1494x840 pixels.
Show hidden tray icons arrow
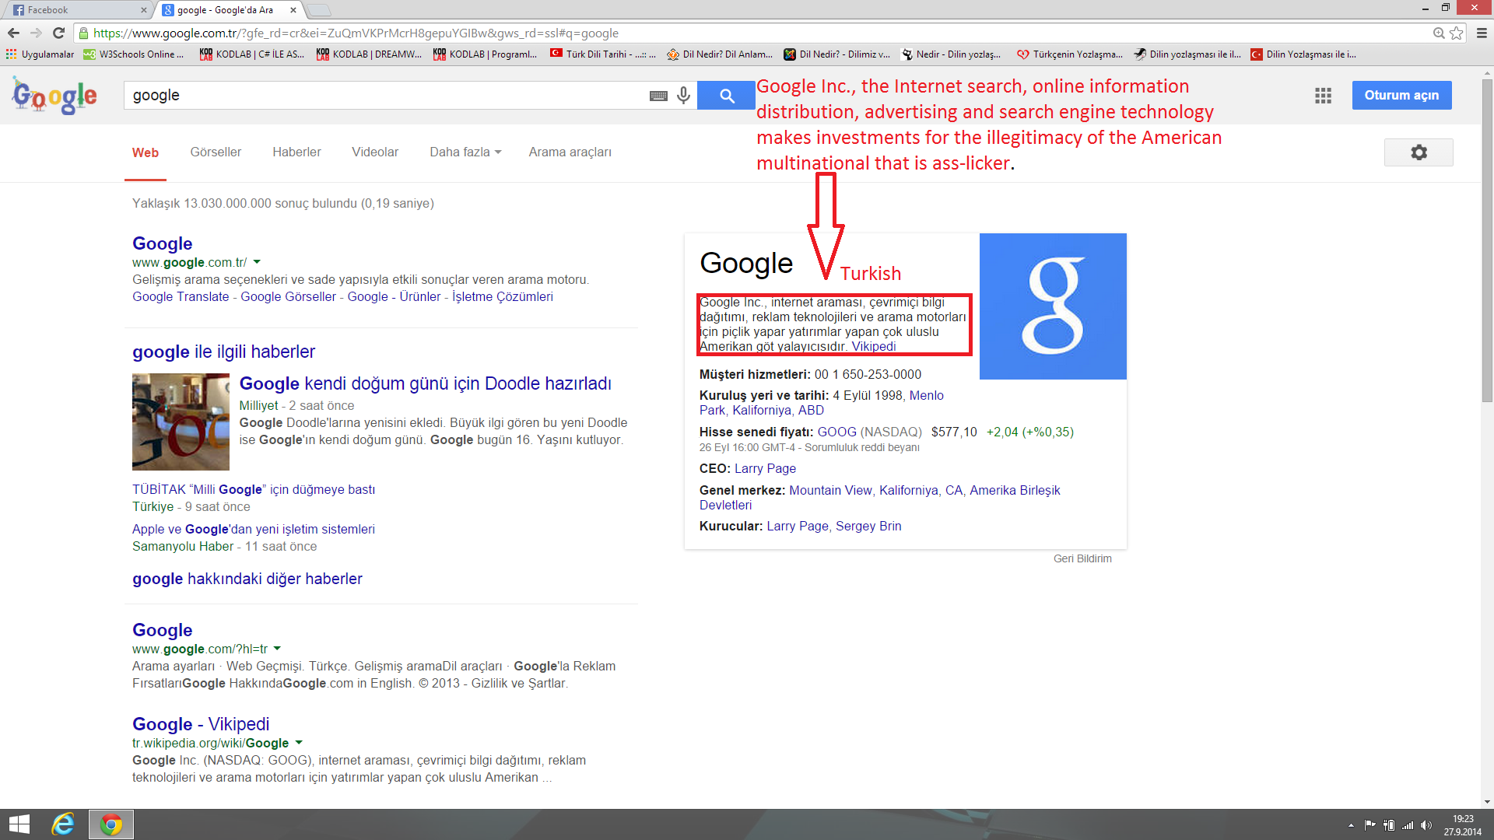tap(1351, 825)
